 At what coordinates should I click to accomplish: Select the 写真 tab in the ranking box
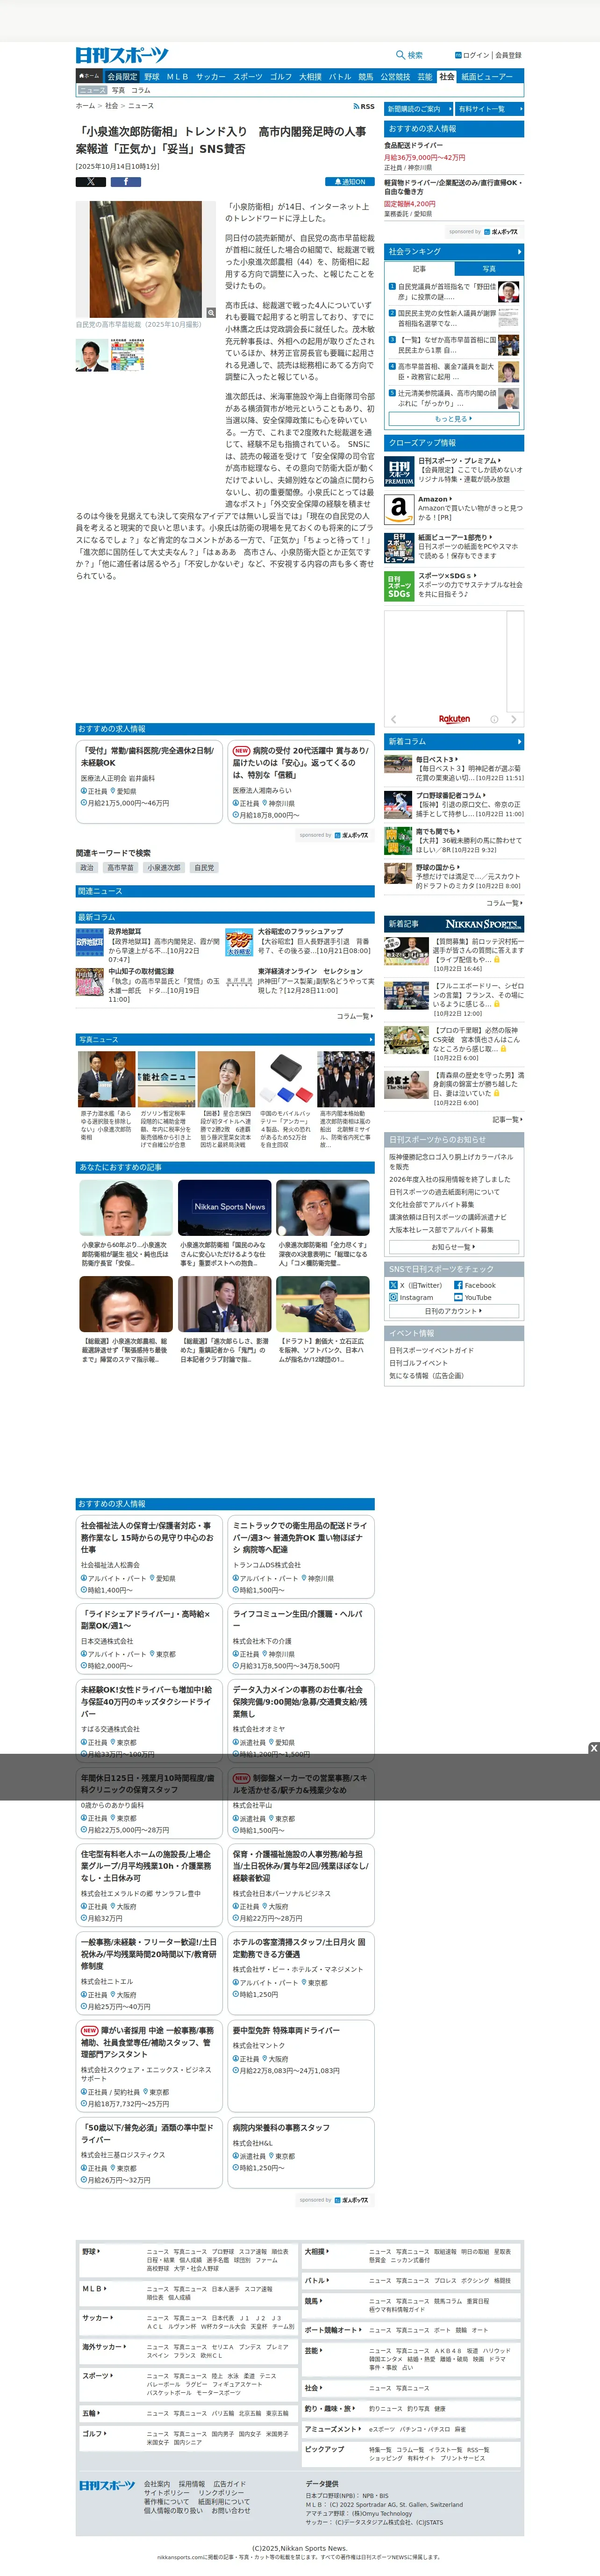[x=489, y=269]
